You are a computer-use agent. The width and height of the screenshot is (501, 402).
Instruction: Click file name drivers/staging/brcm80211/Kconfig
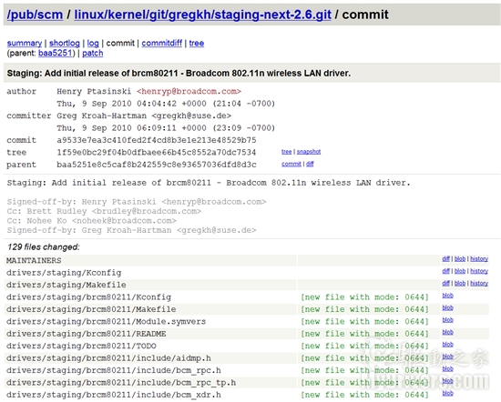pyautogui.click(x=88, y=297)
